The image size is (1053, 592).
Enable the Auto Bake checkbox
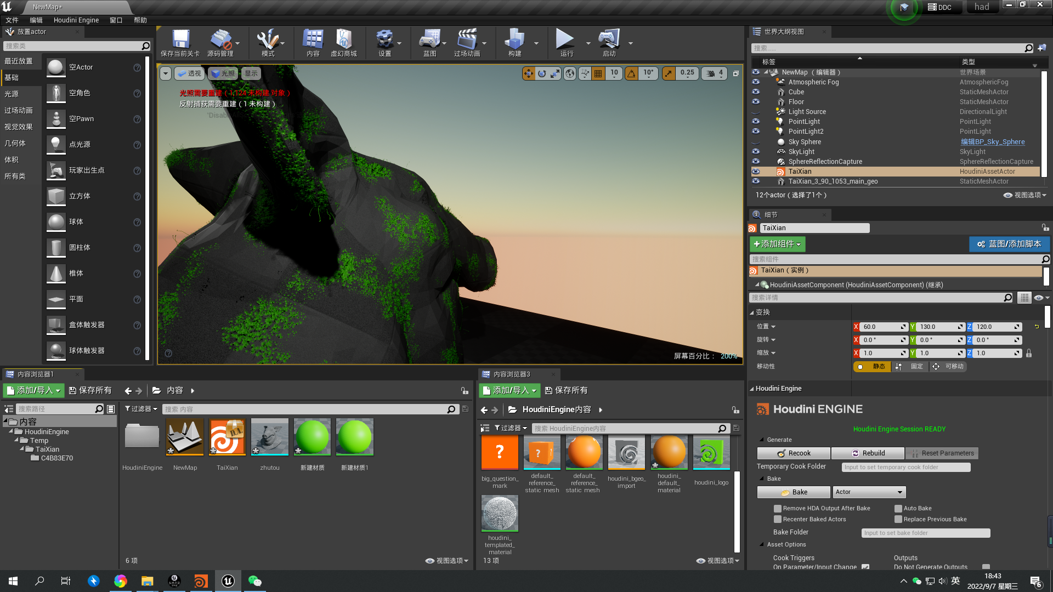click(x=898, y=508)
